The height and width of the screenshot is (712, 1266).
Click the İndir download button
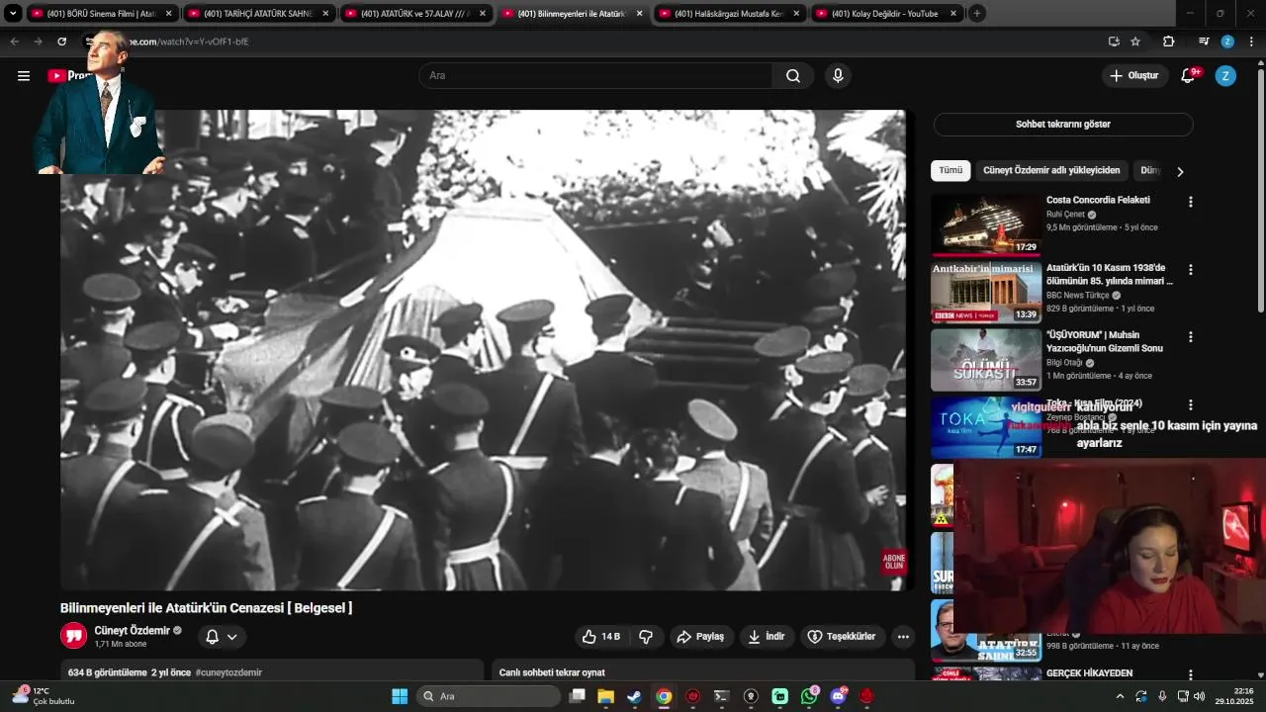(767, 637)
